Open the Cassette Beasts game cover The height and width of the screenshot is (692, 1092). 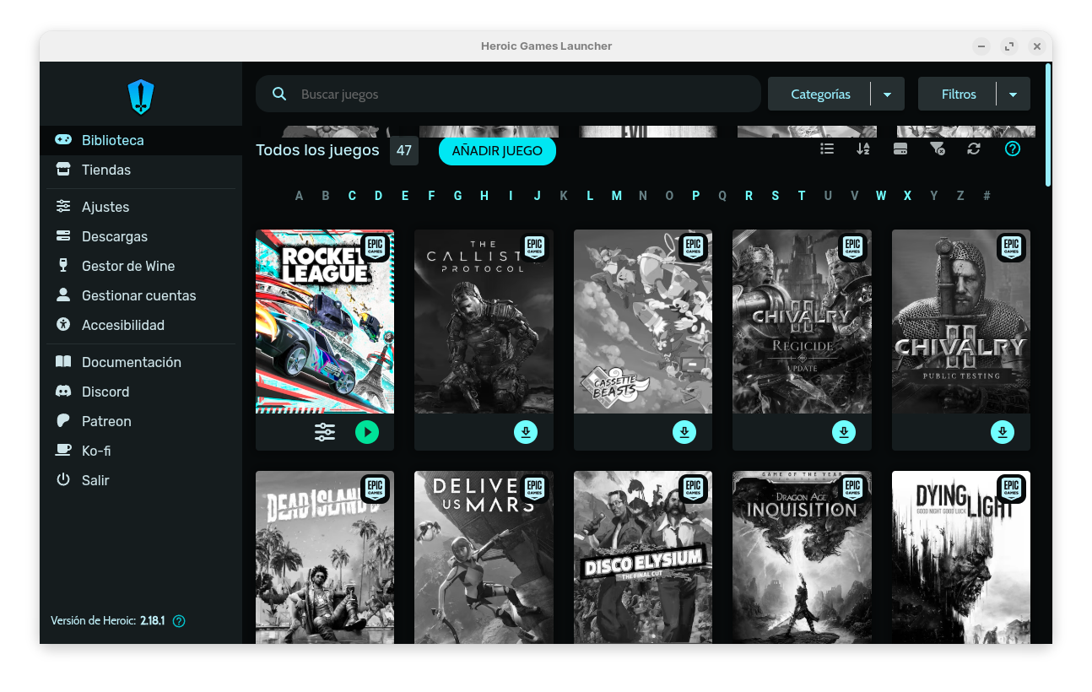(643, 322)
